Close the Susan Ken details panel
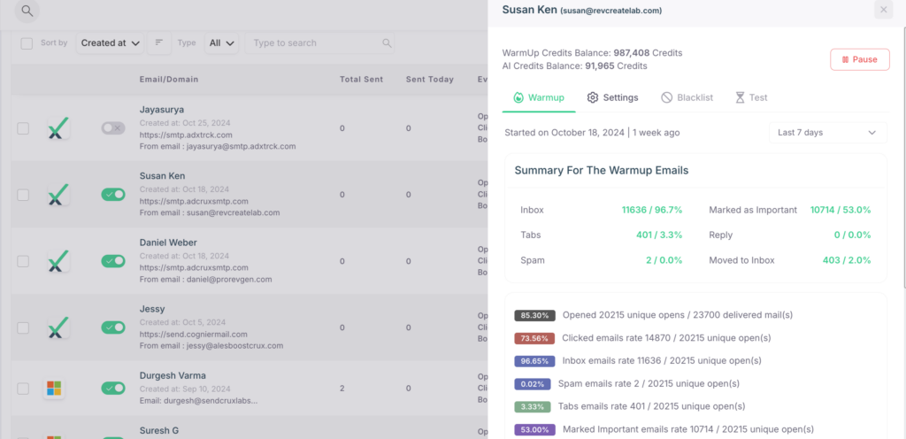Image resolution: width=906 pixels, height=439 pixels. tap(883, 11)
